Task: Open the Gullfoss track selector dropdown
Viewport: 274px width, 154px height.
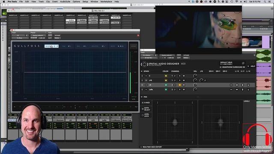Action: (x=18, y=35)
